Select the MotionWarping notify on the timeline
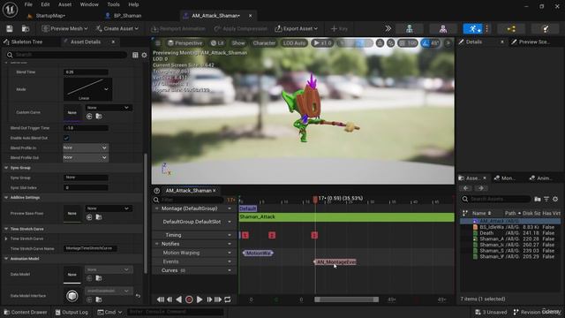565x318 pixels. (258, 254)
